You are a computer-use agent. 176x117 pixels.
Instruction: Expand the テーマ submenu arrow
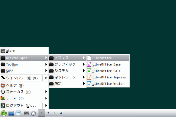point(46,98)
